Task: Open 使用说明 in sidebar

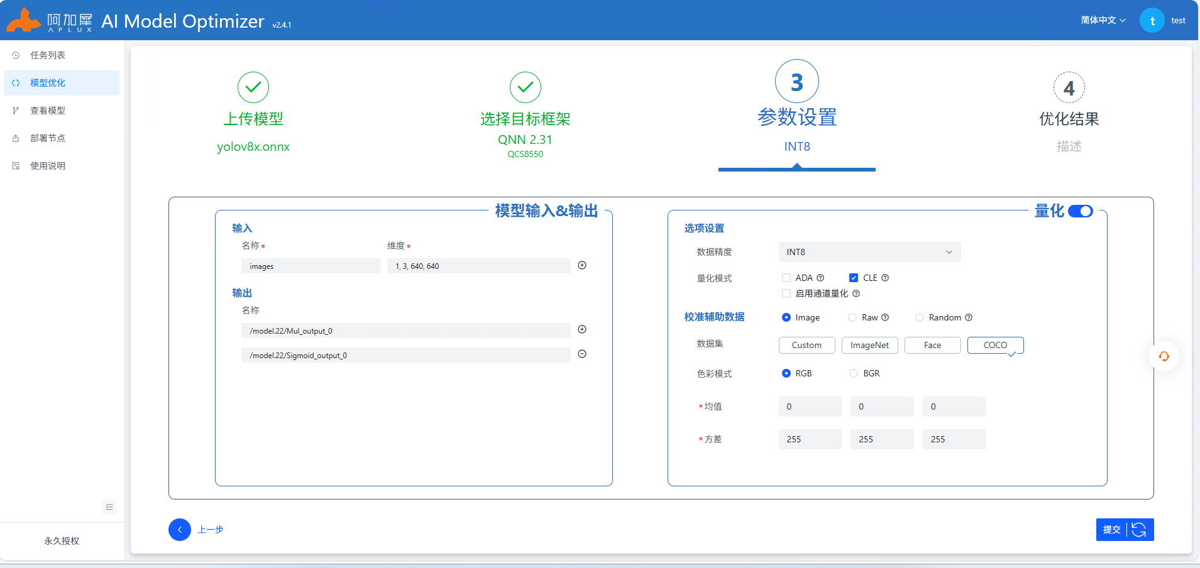Action: (62, 166)
